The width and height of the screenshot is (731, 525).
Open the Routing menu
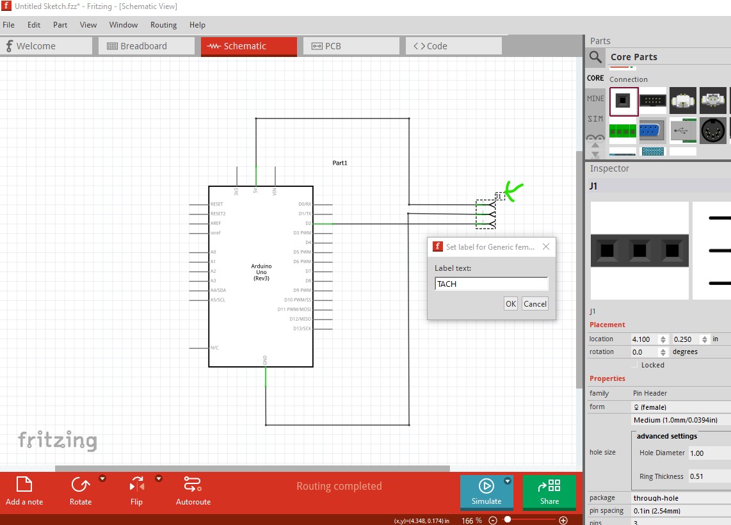click(x=163, y=25)
